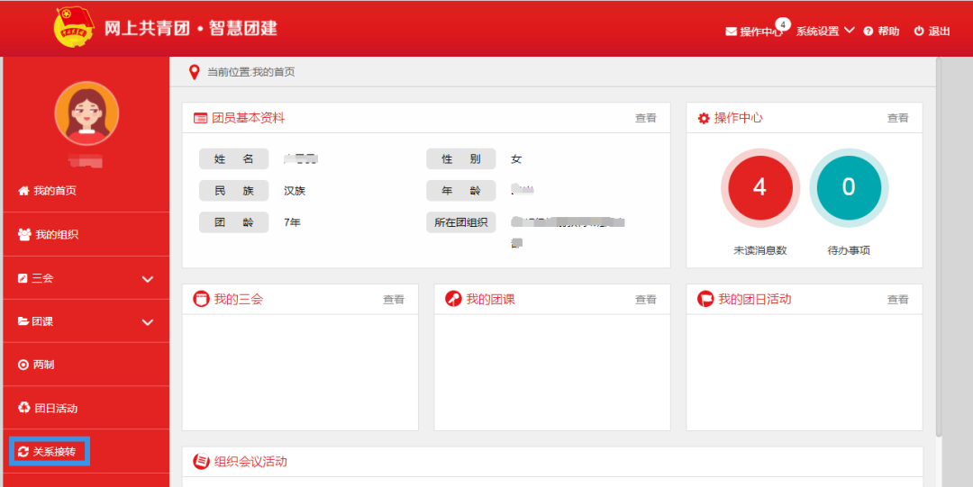Open 我的组织 in sidebar
973x487 pixels.
point(56,235)
